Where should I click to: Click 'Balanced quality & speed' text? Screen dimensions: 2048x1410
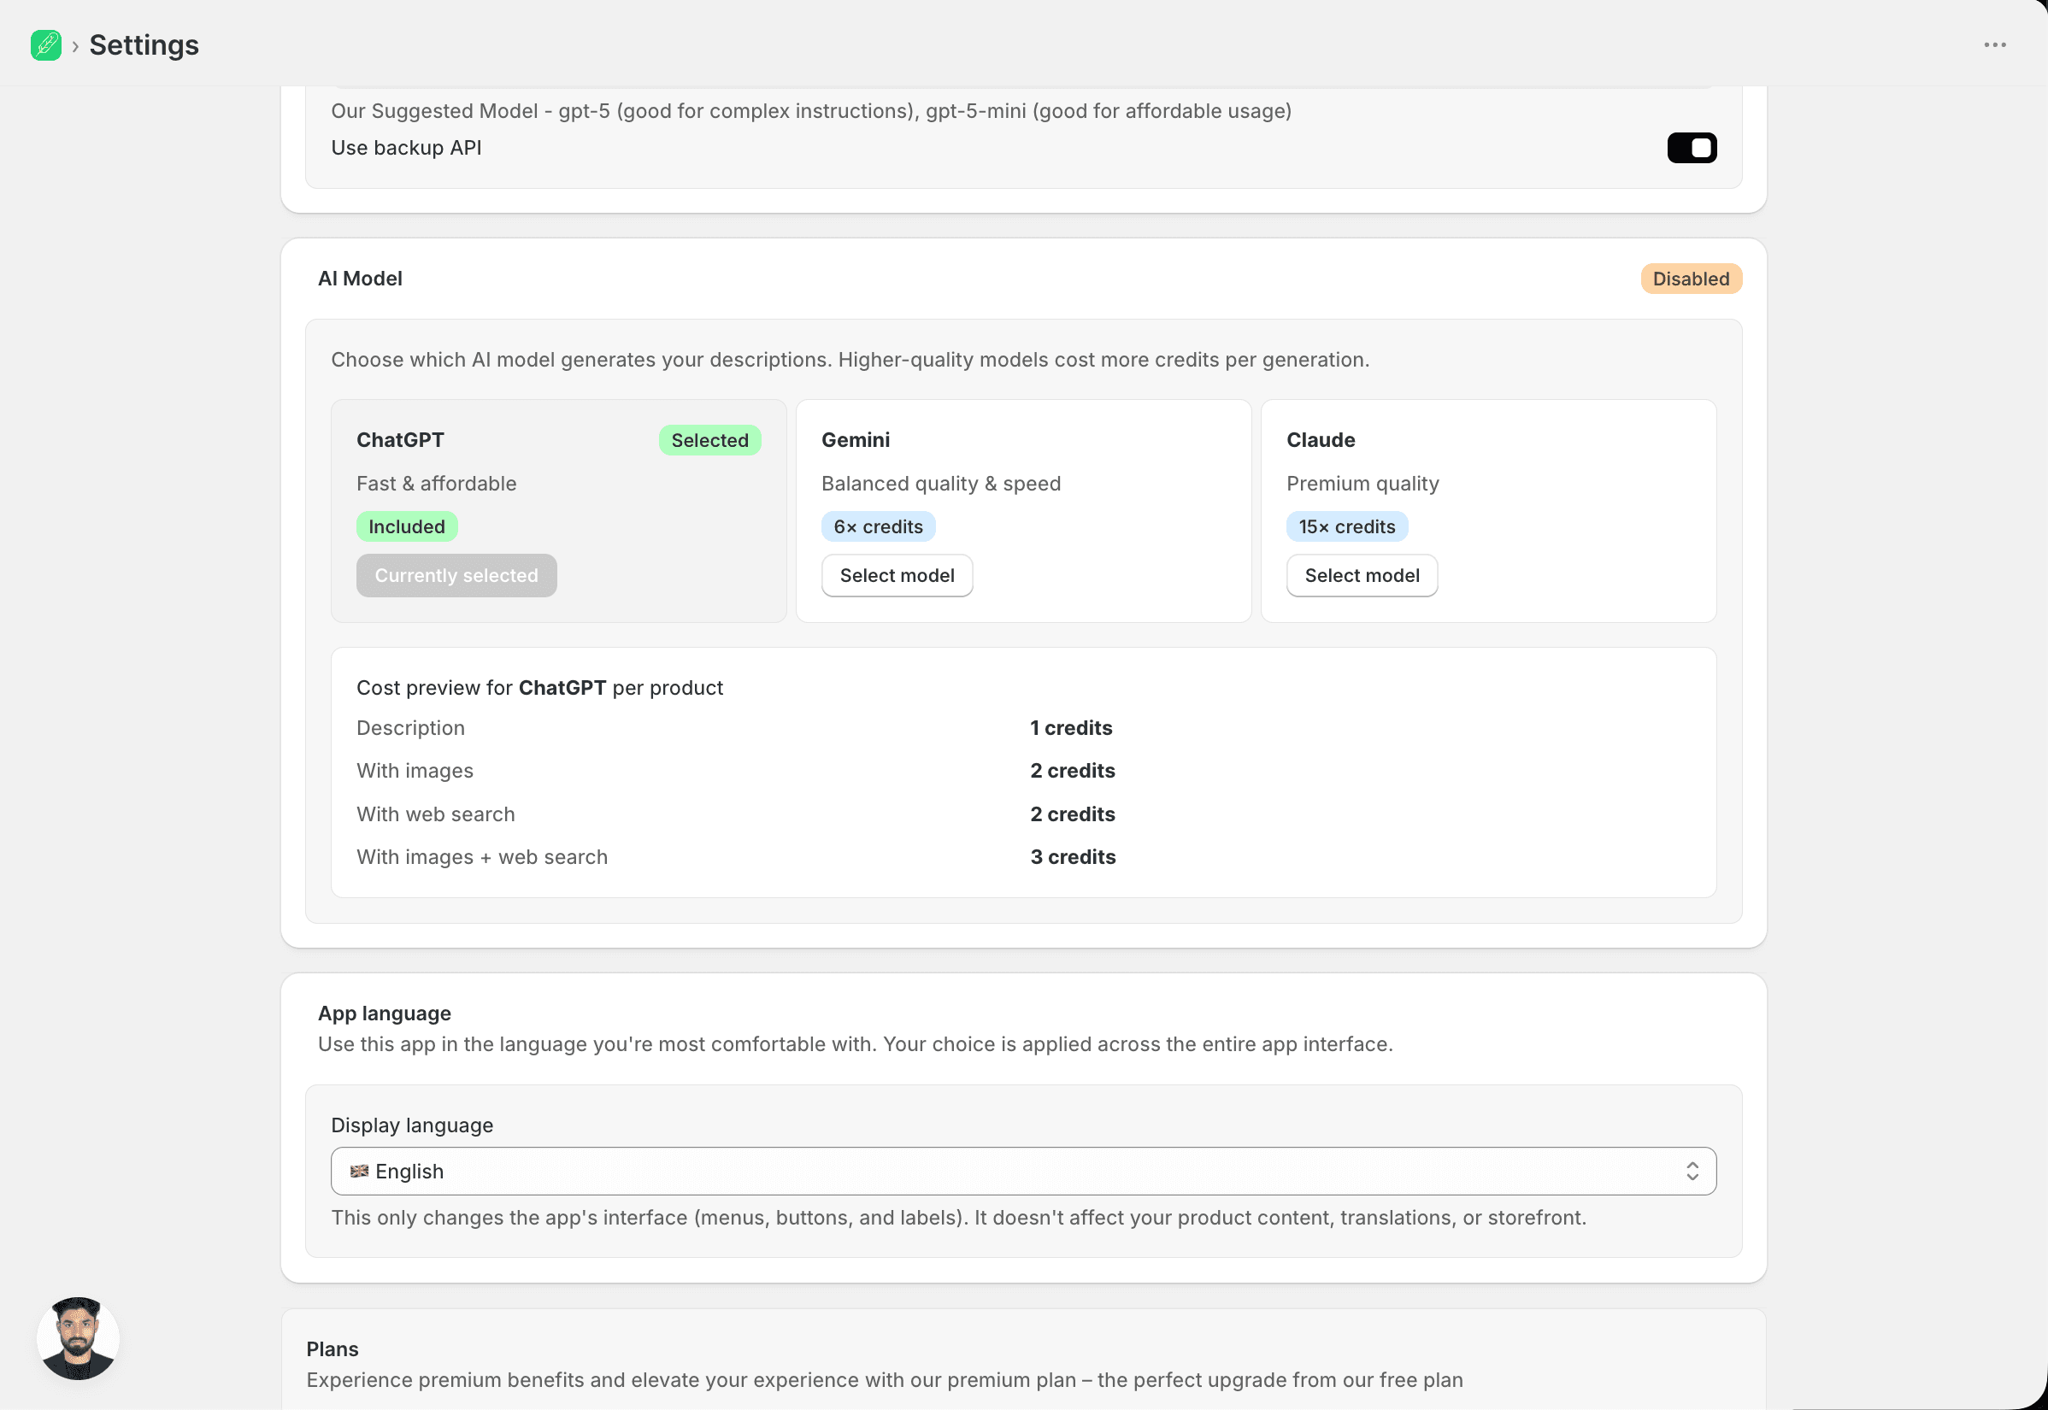coord(941,484)
